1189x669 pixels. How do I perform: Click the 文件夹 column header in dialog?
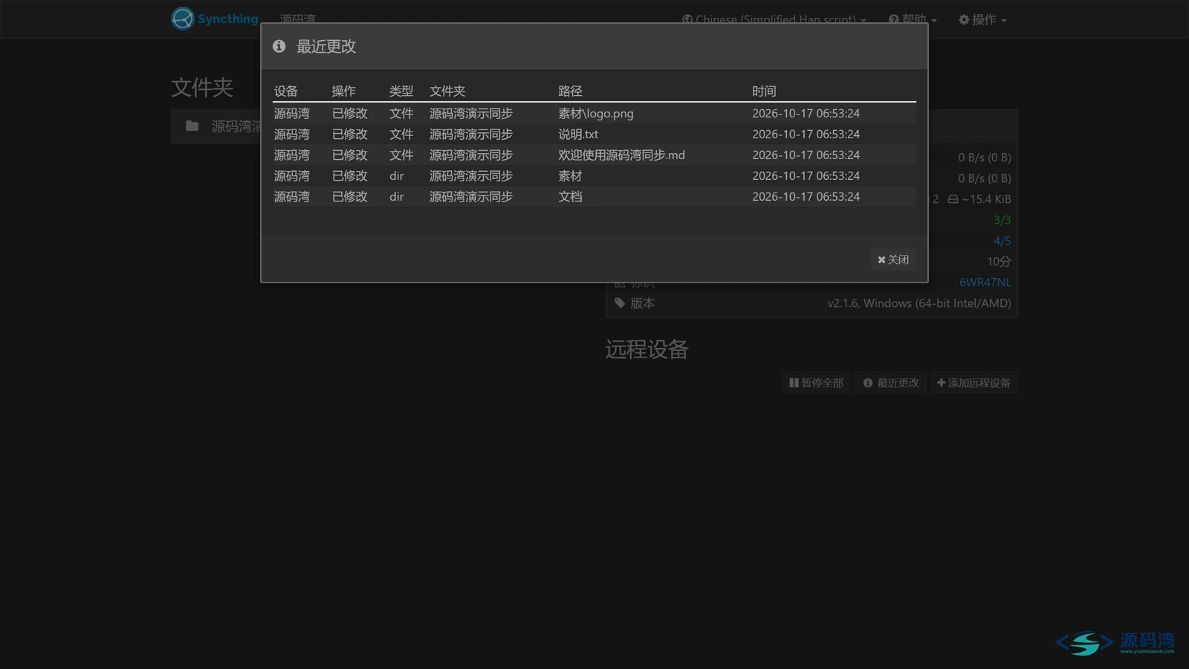[447, 91]
